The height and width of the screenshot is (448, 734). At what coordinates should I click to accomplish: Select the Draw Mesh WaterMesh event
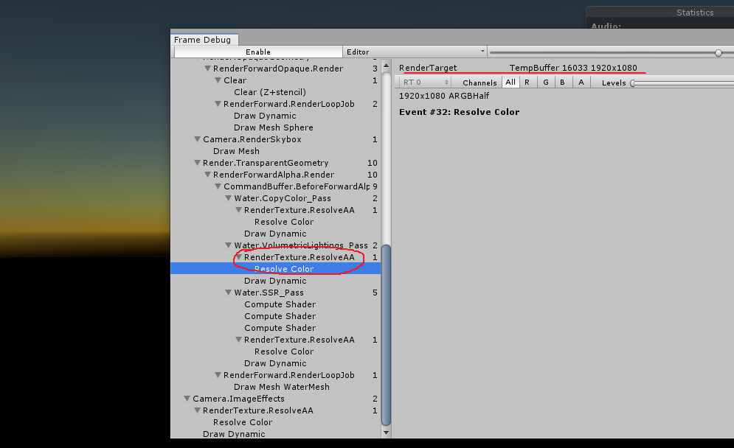(280, 387)
